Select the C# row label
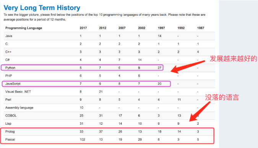Viewport: 258px width, 148px height. coord(7,60)
